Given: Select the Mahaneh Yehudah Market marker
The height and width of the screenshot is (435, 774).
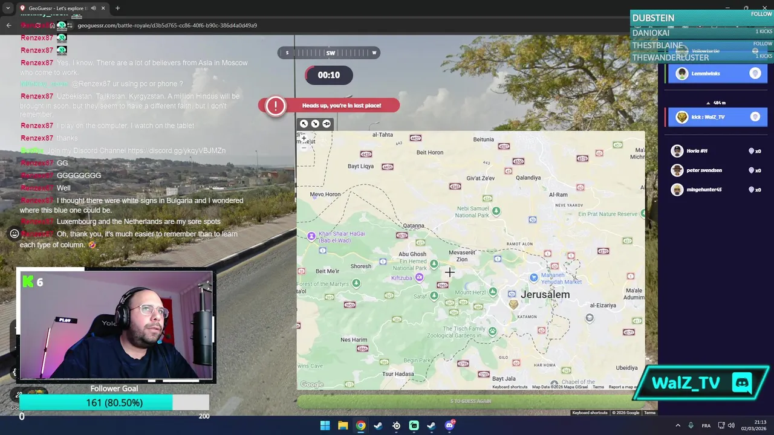Looking at the screenshot, I should [533, 277].
